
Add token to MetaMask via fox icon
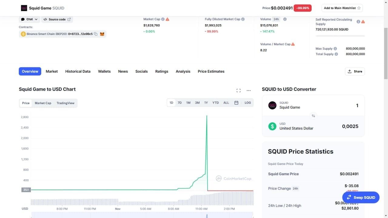pyautogui.click(x=102, y=34)
